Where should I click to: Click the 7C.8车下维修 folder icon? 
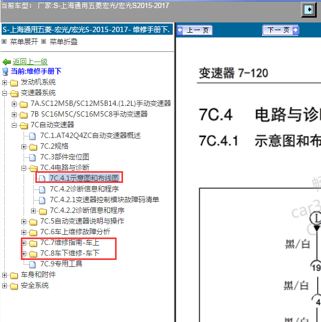[x=33, y=254]
